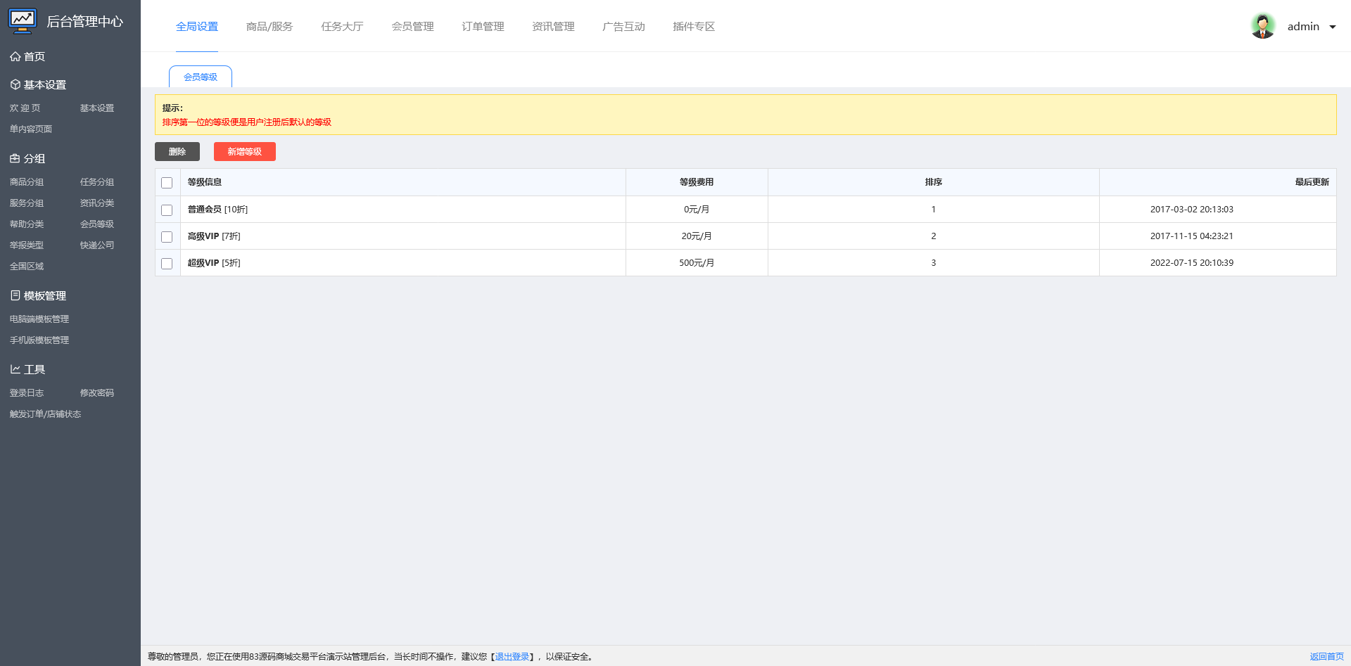1351x666 pixels.
Task: Click the 2022-07-15 20:10:39 timestamp
Action: 1192,263
